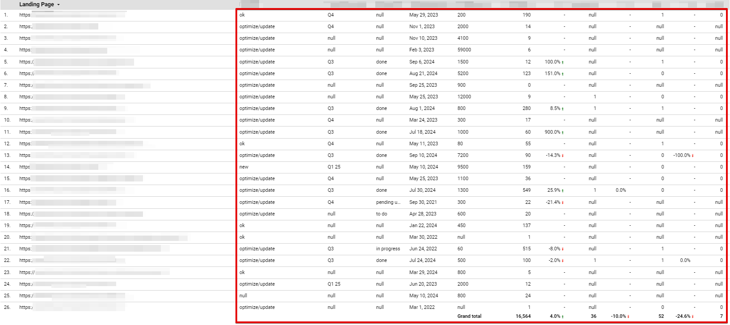Screen dimensions: 730x325
Task: Select the date cell Jul 30, 2024
Action: tap(422, 190)
